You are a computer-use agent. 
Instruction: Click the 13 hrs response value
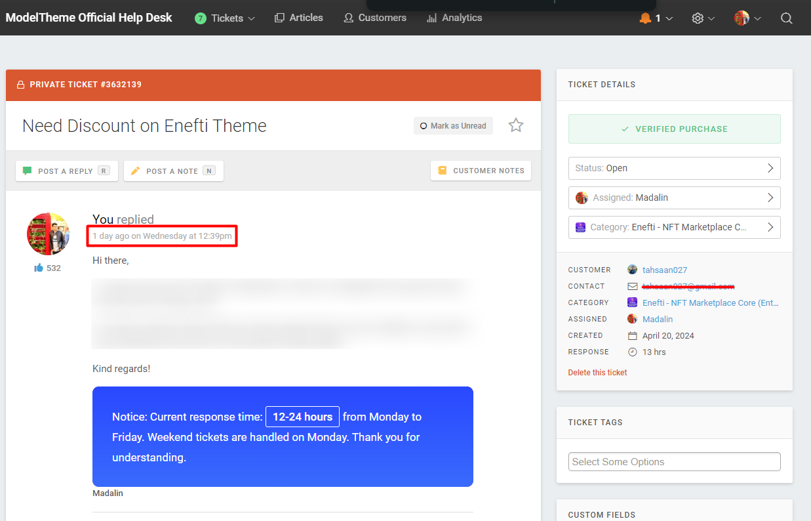click(x=654, y=352)
